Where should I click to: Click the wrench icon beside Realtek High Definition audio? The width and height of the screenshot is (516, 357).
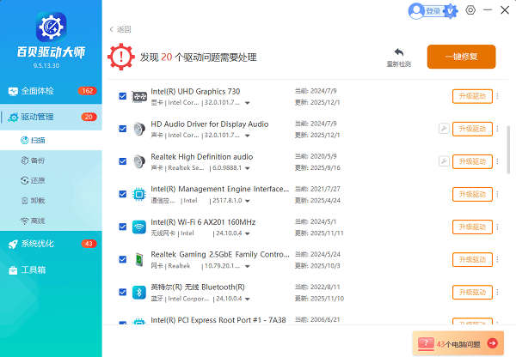click(x=444, y=161)
